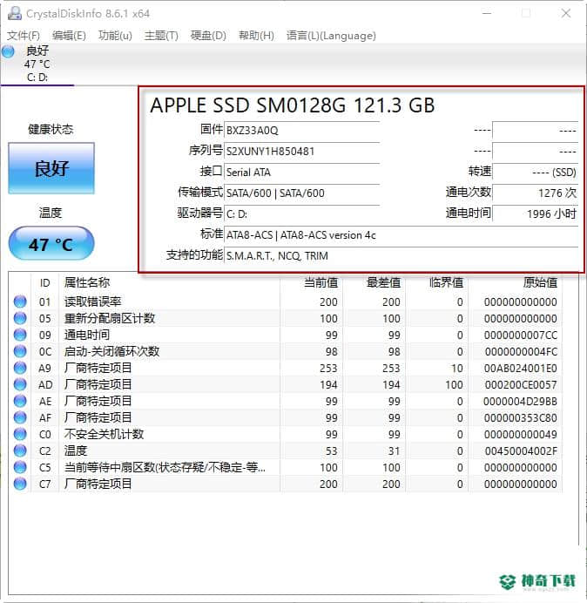Click the 最差值 column header

point(384,282)
